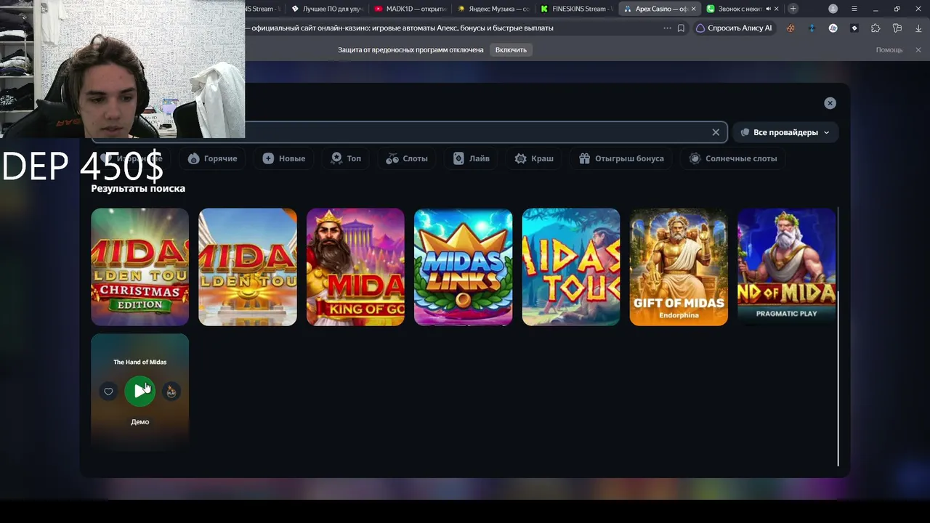930x523 pixels.
Task: Play The Hand of Midas game
Action: coord(139,392)
